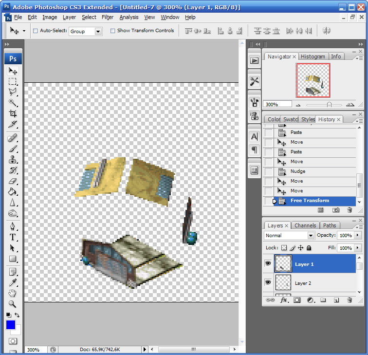Open the tool preset picker arrow
This screenshot has width=368, height=355.
[24, 31]
